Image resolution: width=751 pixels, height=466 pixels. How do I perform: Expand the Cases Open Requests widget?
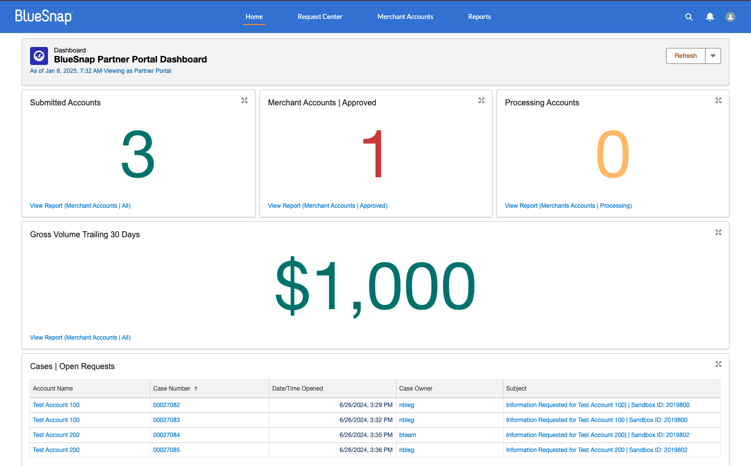718,364
